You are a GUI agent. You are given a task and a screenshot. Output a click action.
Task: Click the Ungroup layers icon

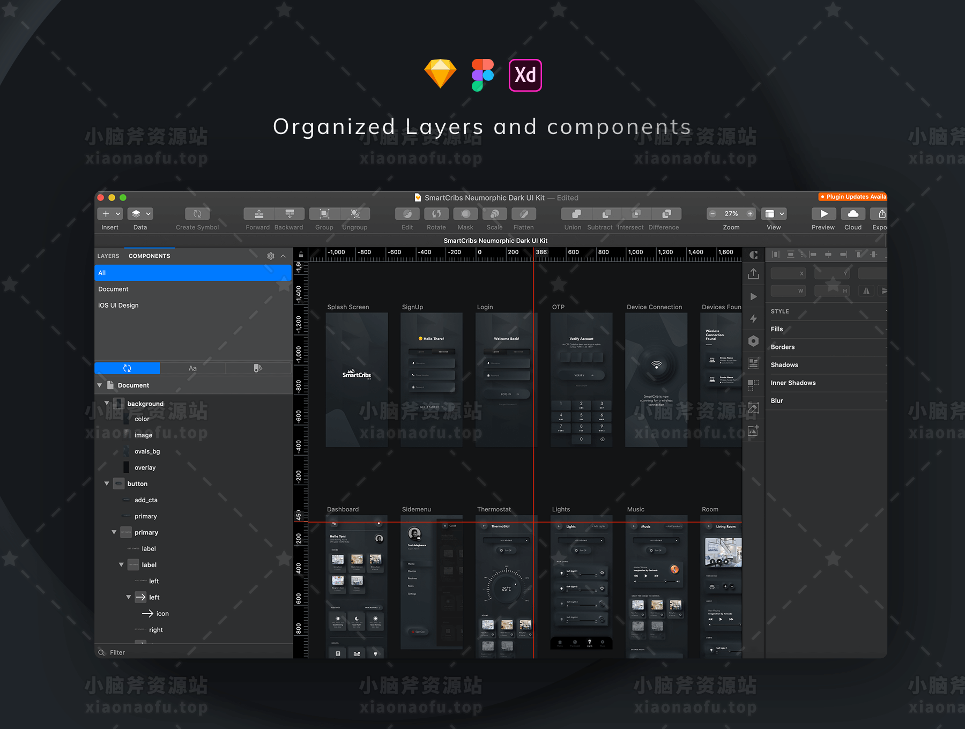[x=355, y=214]
